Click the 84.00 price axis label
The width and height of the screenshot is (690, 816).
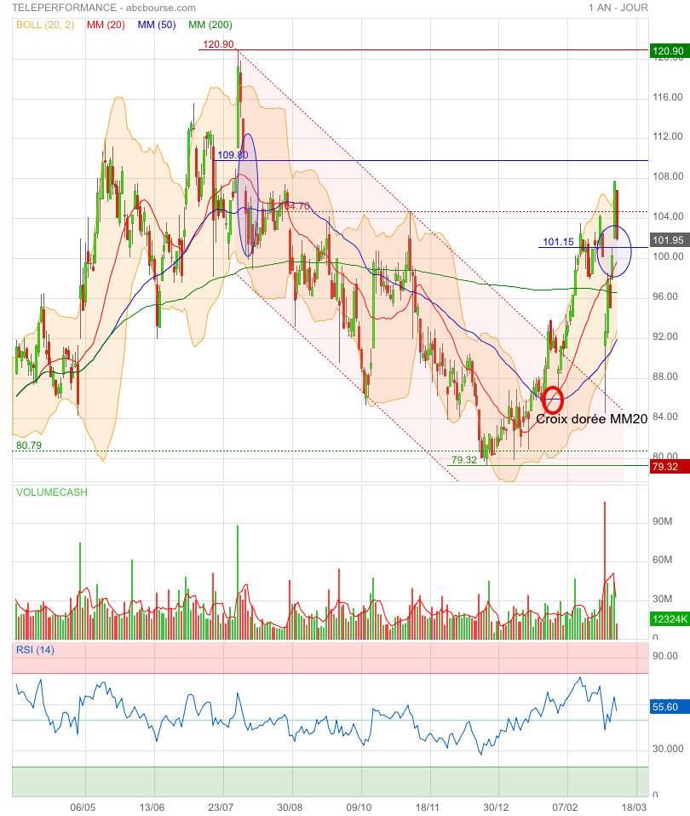click(x=665, y=417)
